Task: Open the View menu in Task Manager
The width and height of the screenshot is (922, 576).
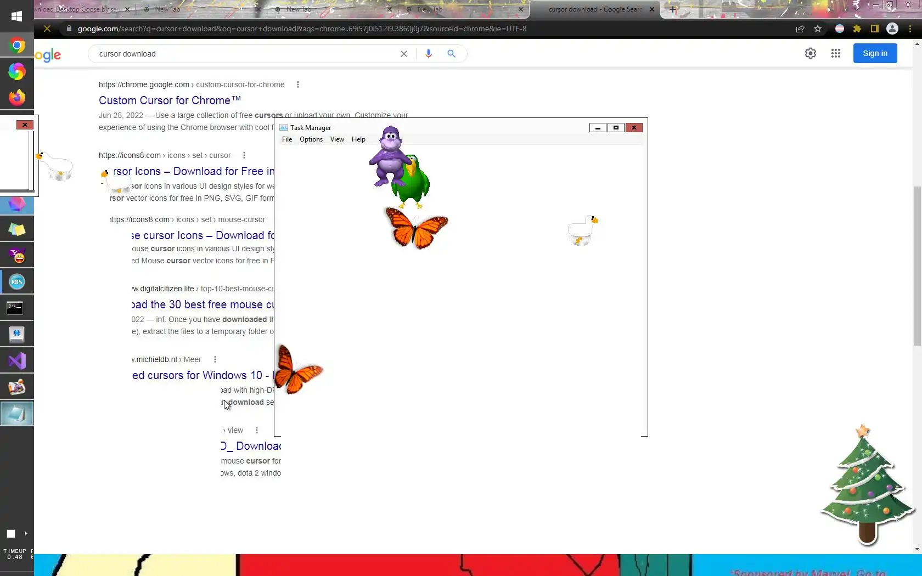Action: [x=337, y=139]
